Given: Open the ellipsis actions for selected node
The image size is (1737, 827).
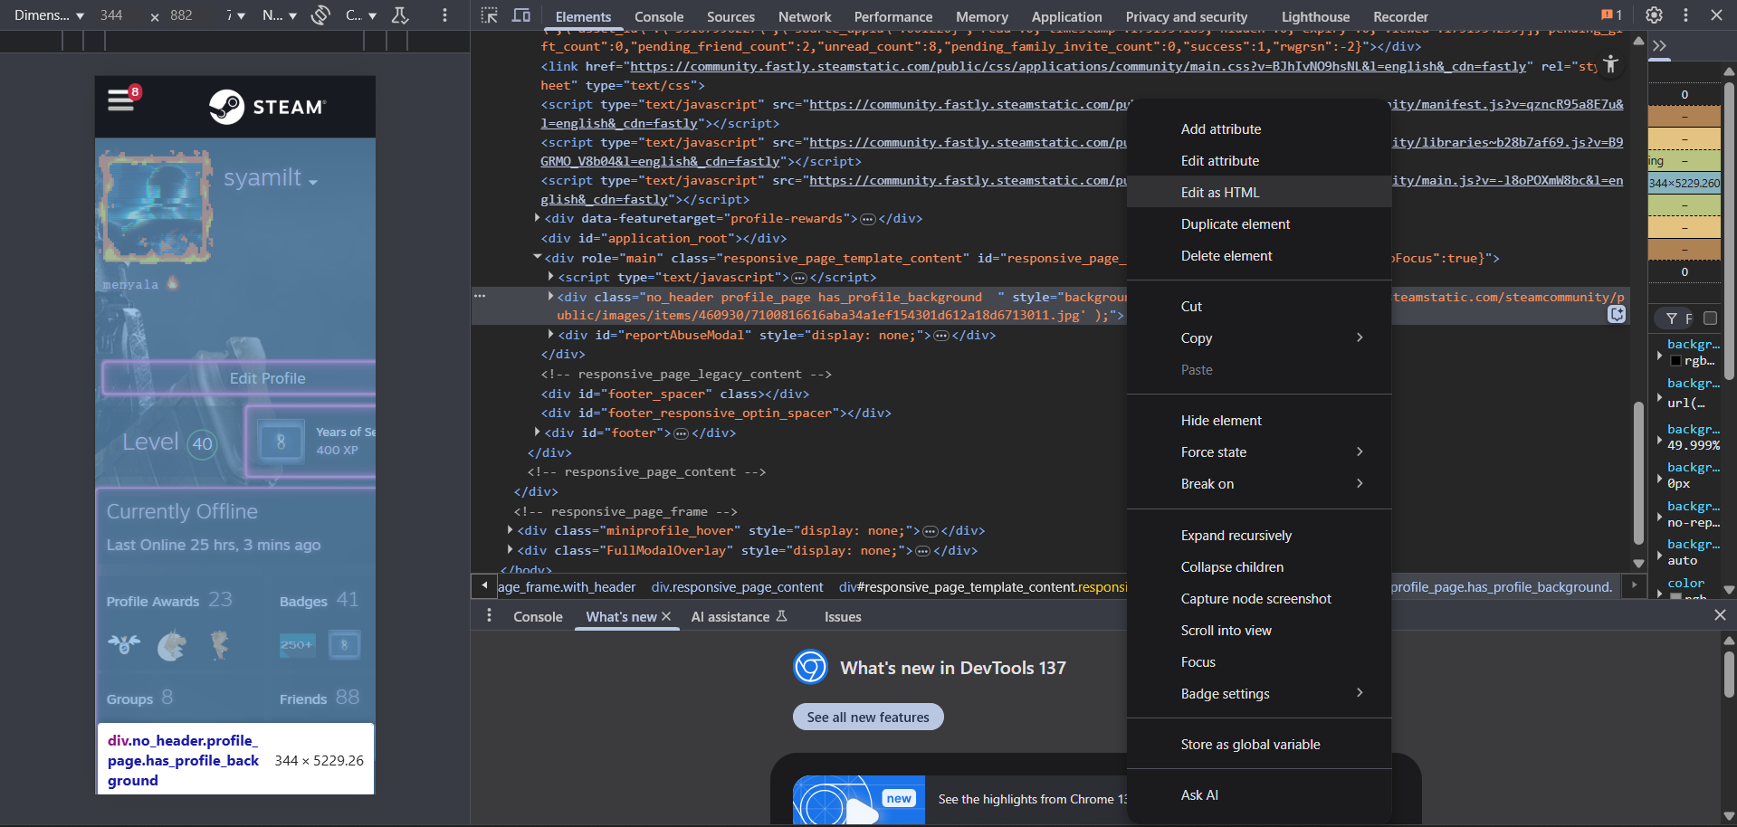Looking at the screenshot, I should tap(480, 296).
